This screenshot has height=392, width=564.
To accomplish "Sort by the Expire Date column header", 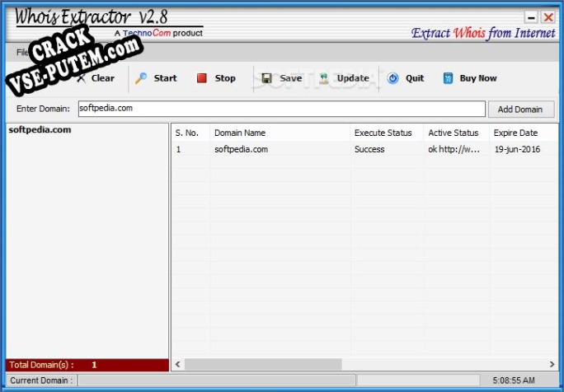I will [x=524, y=133].
